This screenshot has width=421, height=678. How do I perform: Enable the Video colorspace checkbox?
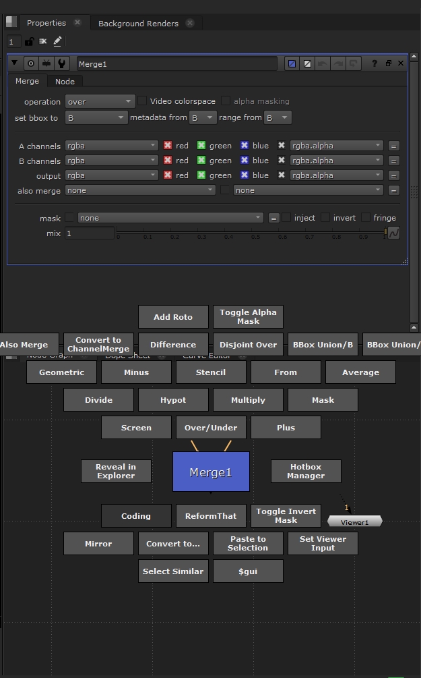click(x=142, y=101)
